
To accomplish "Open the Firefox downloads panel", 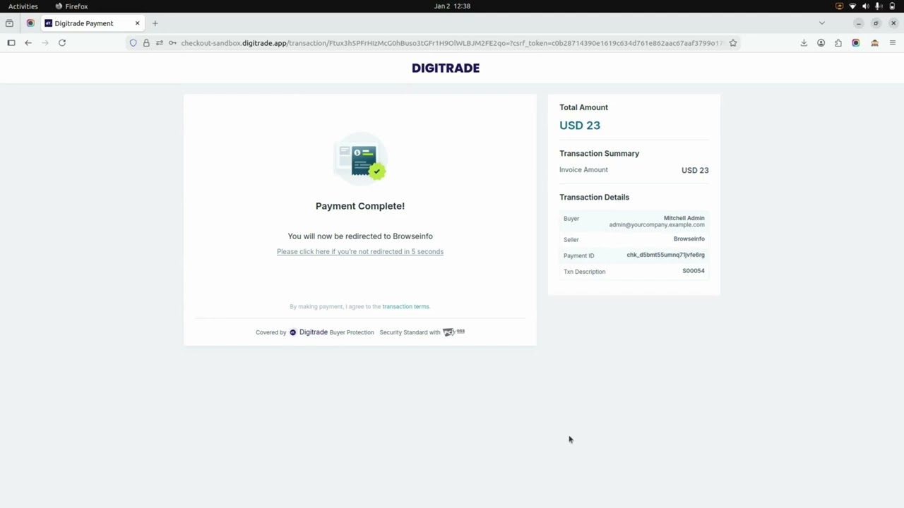I will (804, 43).
